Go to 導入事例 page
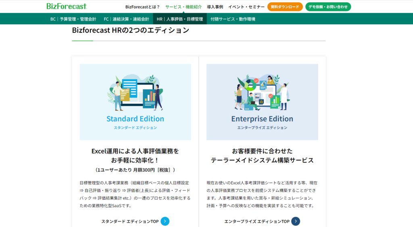 [215, 7]
